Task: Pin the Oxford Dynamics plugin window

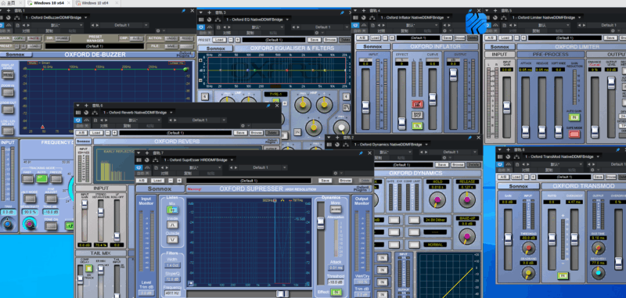Action: [x=470, y=138]
